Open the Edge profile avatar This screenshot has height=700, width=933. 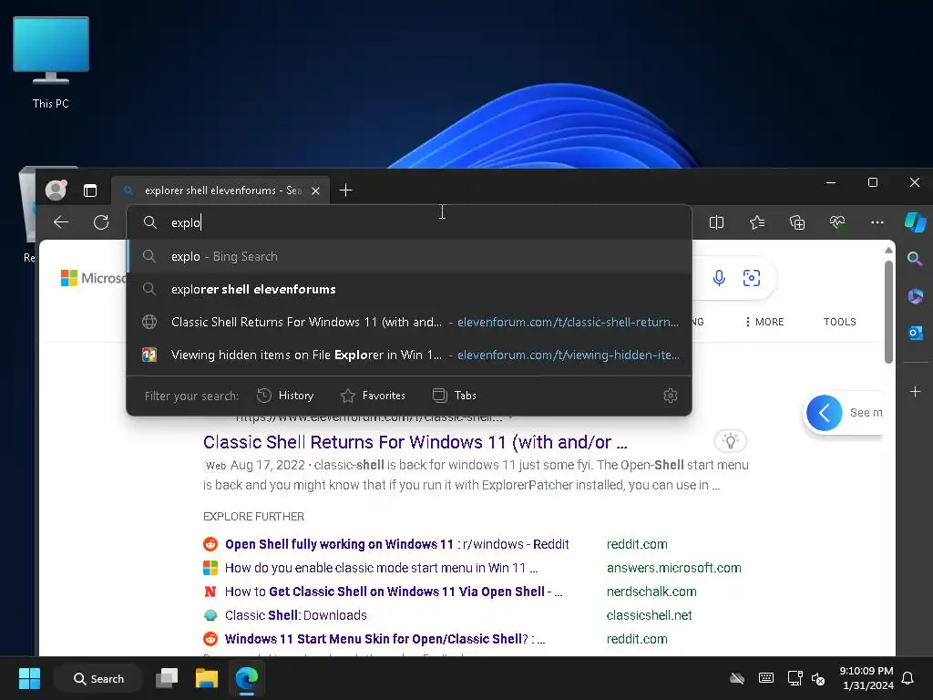click(56, 190)
